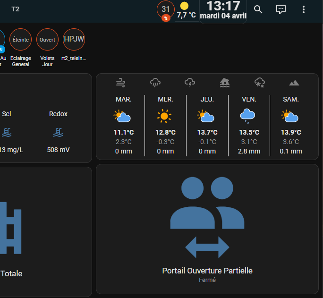
Task: Click the VEN. day label
Action: pyautogui.click(x=249, y=100)
